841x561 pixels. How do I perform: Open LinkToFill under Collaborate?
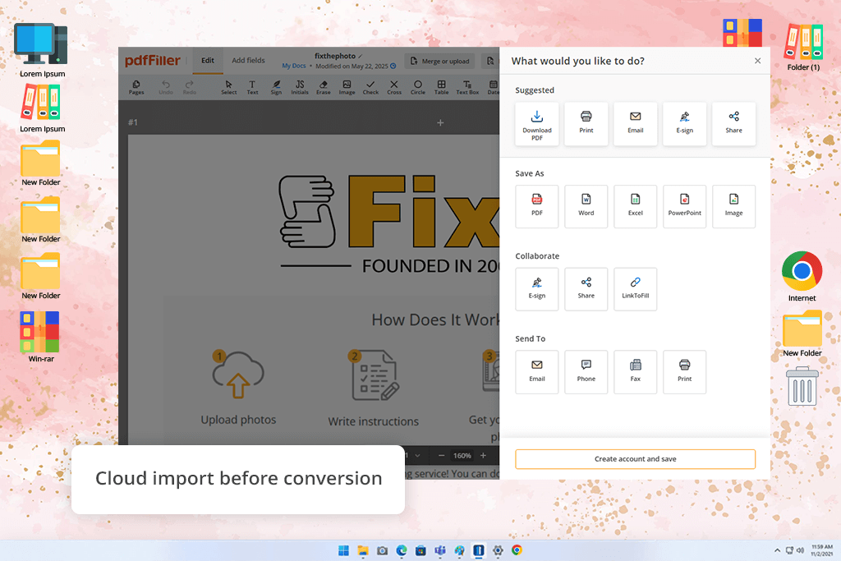tap(636, 289)
